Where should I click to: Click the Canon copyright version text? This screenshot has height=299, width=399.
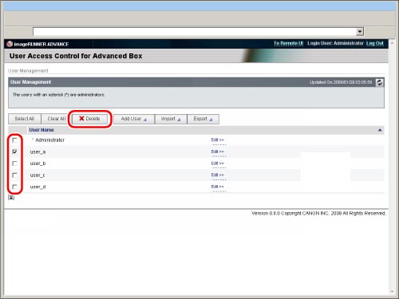click(x=318, y=214)
